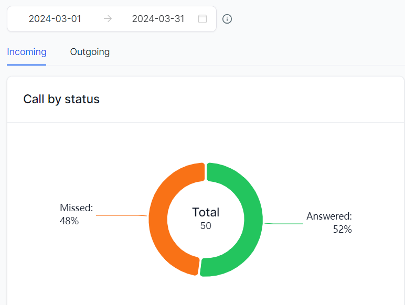Image resolution: width=405 pixels, height=305 pixels.
Task: Open the calendar date picker icon
Action: click(x=202, y=19)
